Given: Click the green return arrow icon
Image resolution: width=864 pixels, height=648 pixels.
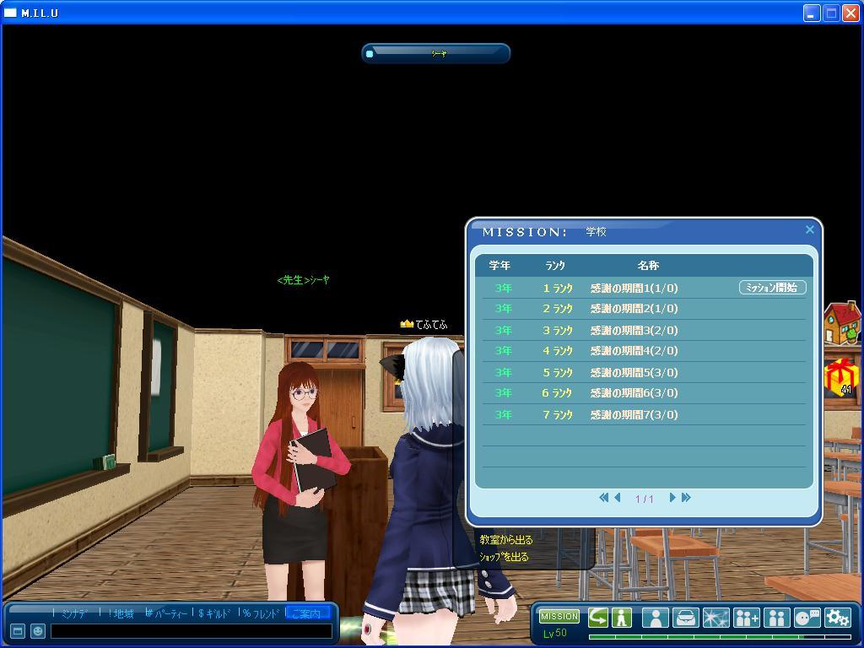Looking at the screenshot, I should click(598, 617).
